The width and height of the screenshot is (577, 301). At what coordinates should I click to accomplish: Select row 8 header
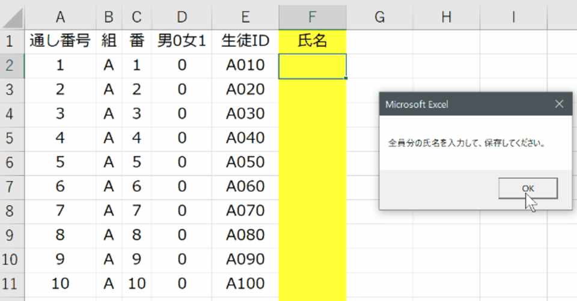click(x=12, y=211)
